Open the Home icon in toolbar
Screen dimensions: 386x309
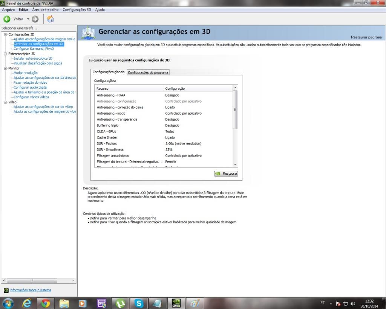coord(51,19)
